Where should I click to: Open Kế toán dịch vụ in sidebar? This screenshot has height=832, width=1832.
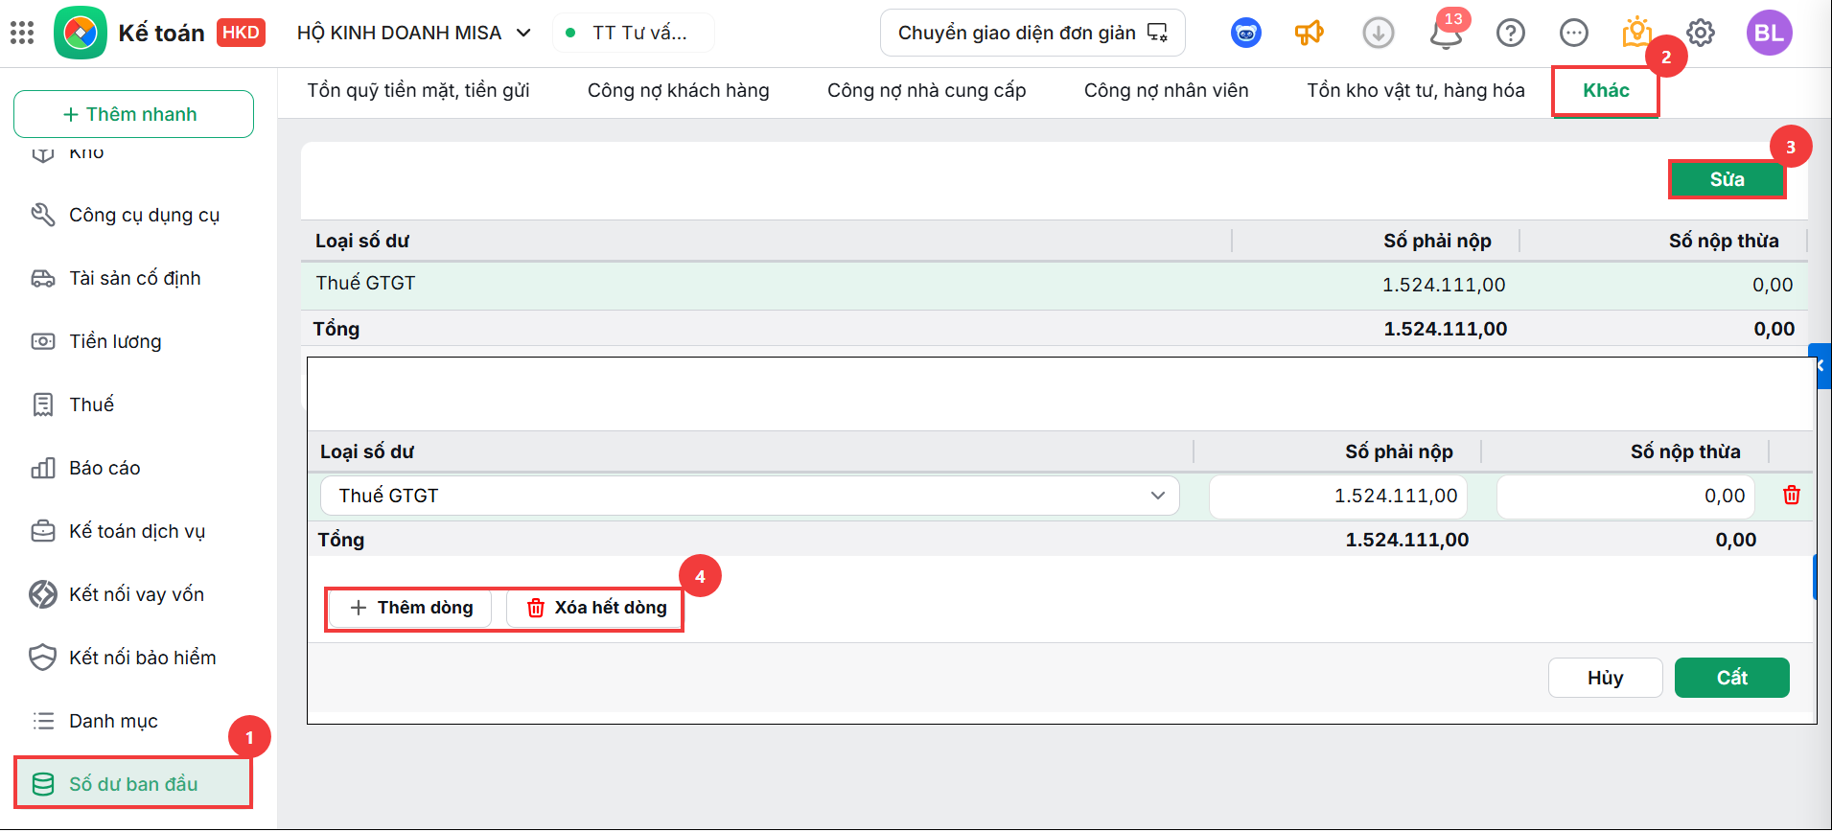point(134,531)
